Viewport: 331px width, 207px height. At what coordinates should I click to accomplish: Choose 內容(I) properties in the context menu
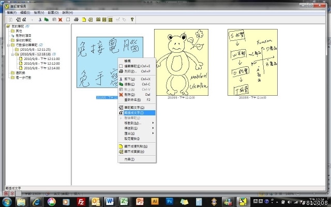tap(137, 159)
